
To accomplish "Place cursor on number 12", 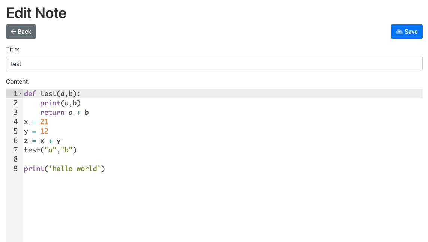I will (x=44, y=131).
